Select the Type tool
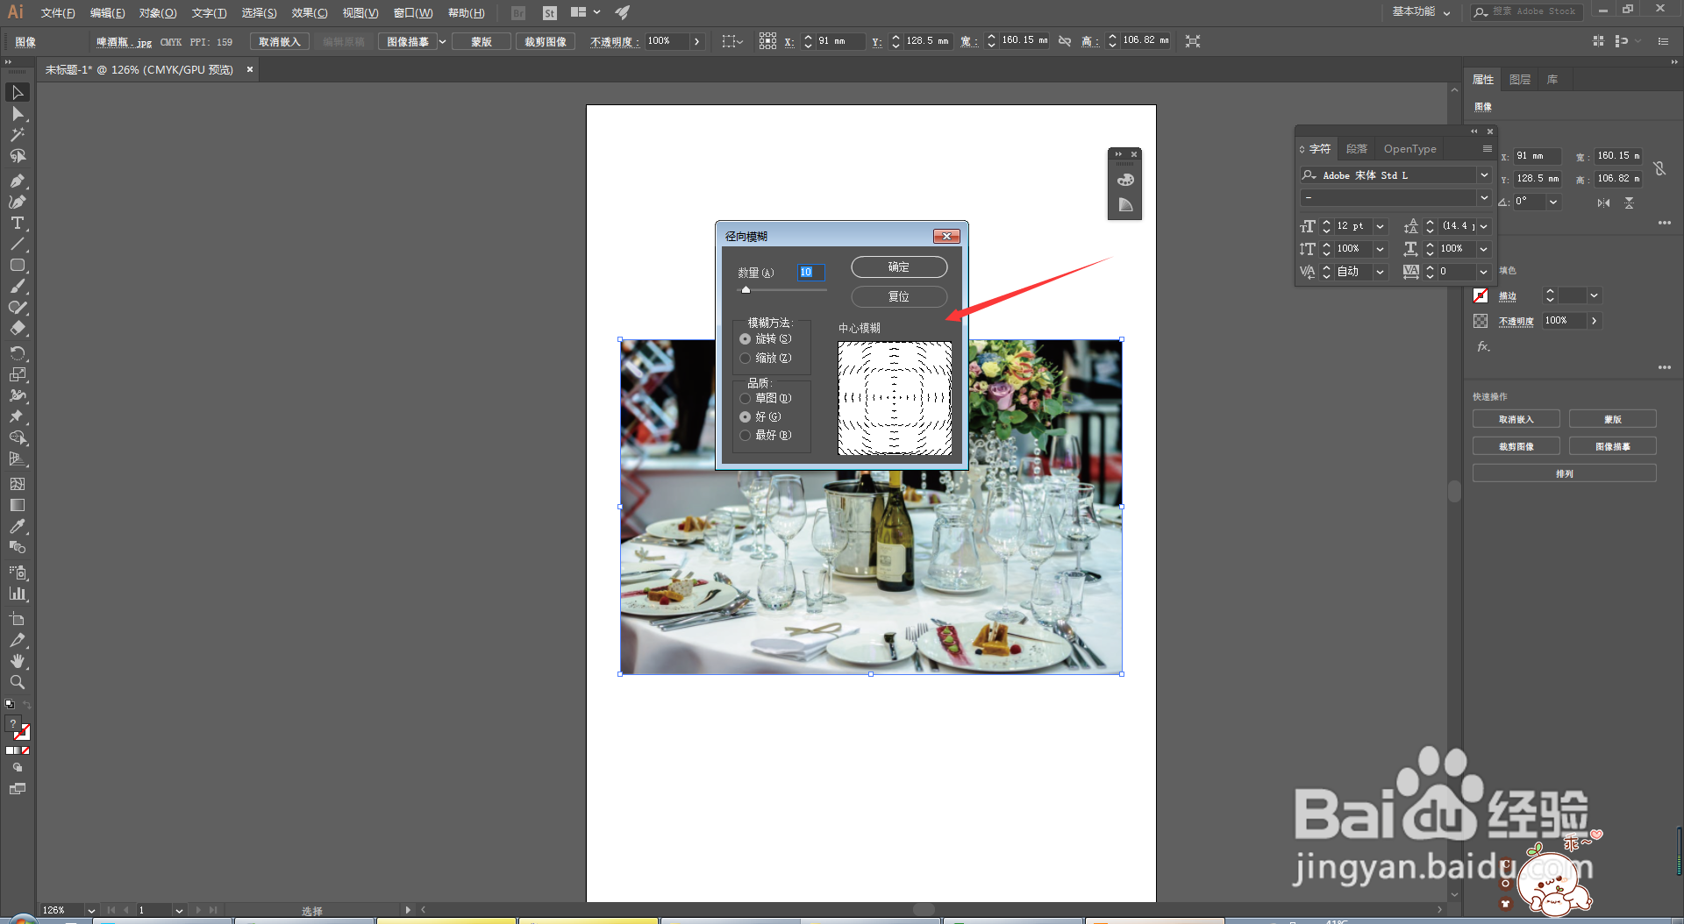Image resolution: width=1684 pixels, height=924 pixels. click(18, 223)
